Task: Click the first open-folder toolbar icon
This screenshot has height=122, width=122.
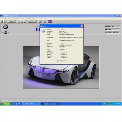Action: click(x=2, y=21)
